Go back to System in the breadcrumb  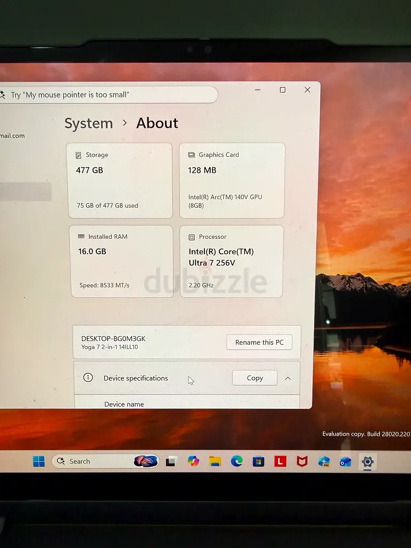point(89,124)
